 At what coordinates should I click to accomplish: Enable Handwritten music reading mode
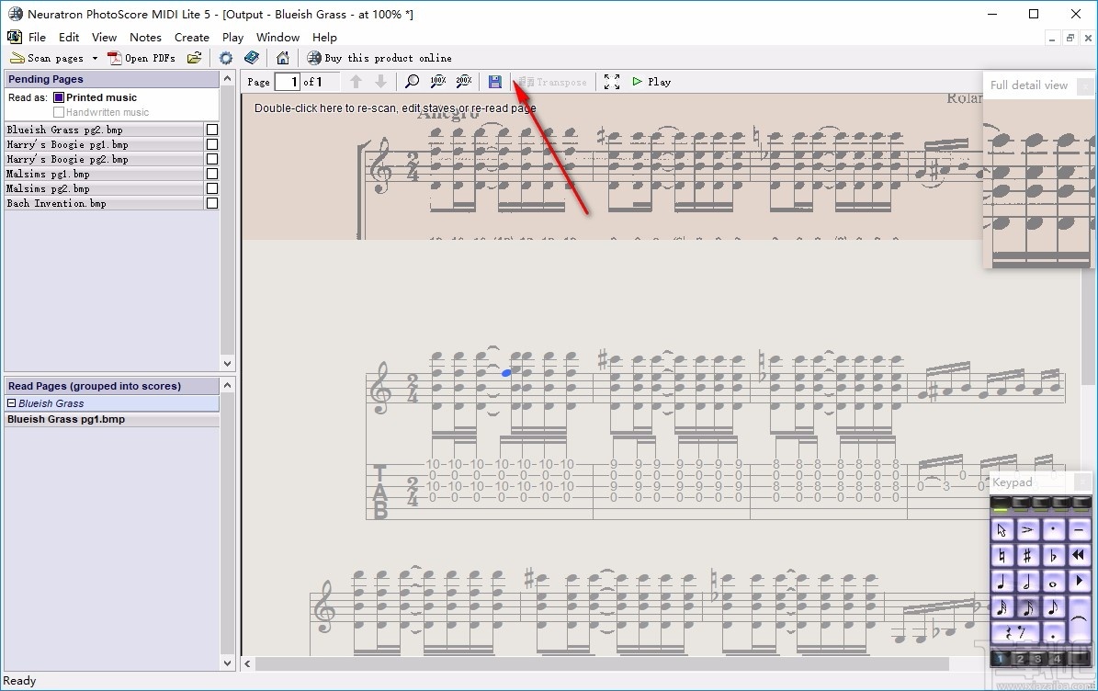point(58,109)
